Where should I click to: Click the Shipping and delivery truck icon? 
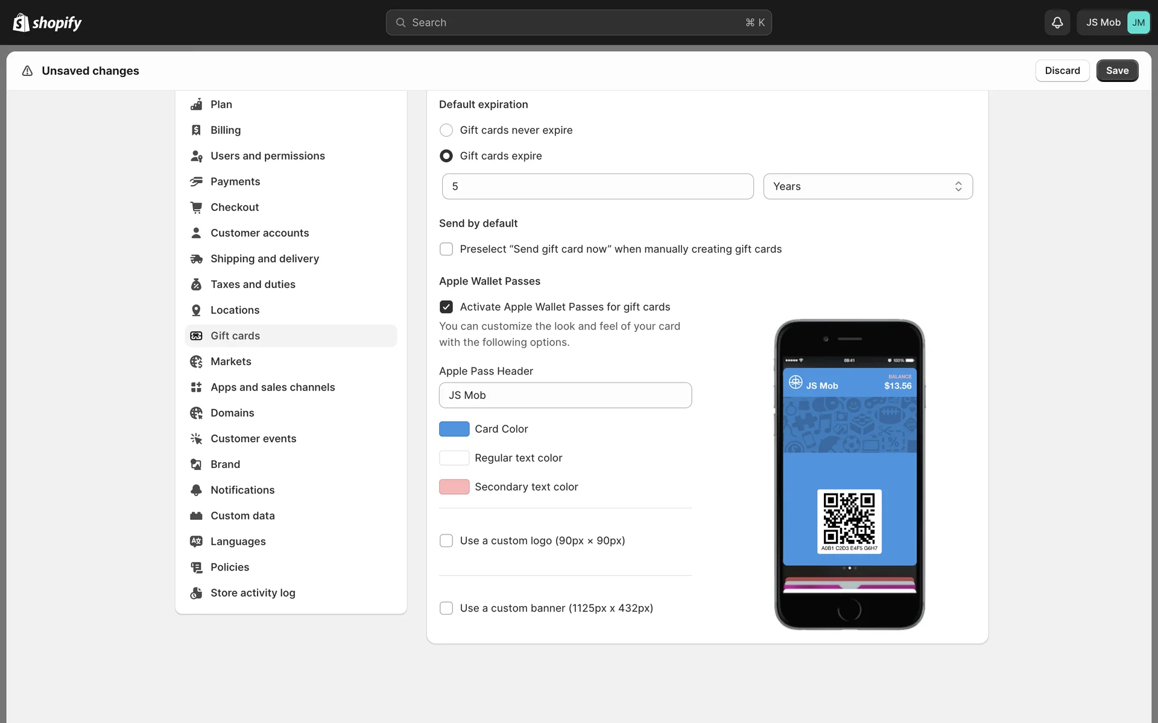[196, 258]
